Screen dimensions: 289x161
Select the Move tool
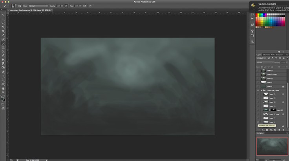click(x=3, y=15)
